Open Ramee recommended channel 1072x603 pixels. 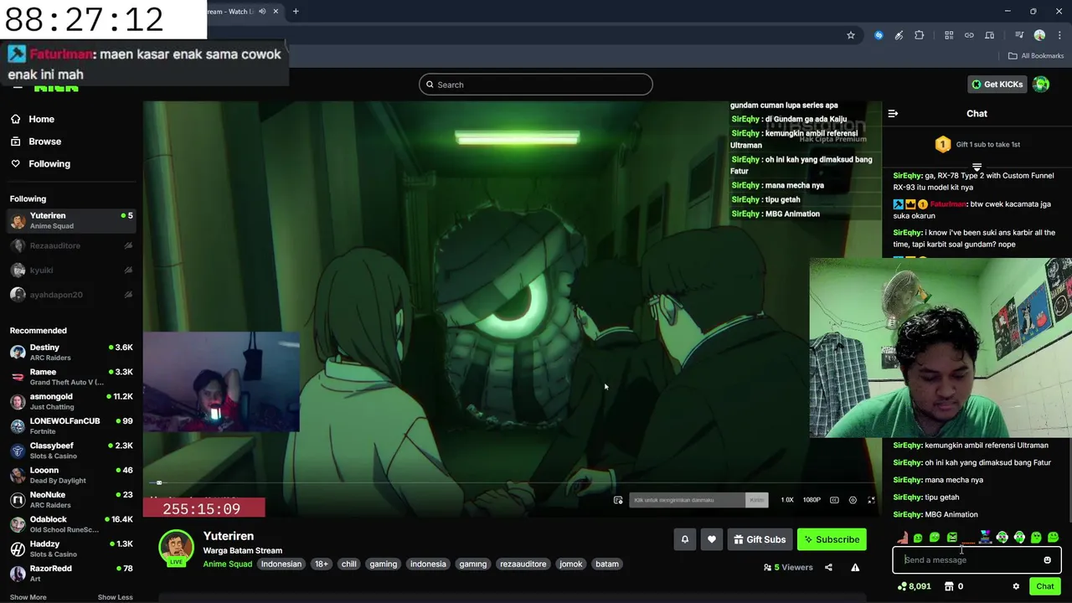(x=71, y=377)
